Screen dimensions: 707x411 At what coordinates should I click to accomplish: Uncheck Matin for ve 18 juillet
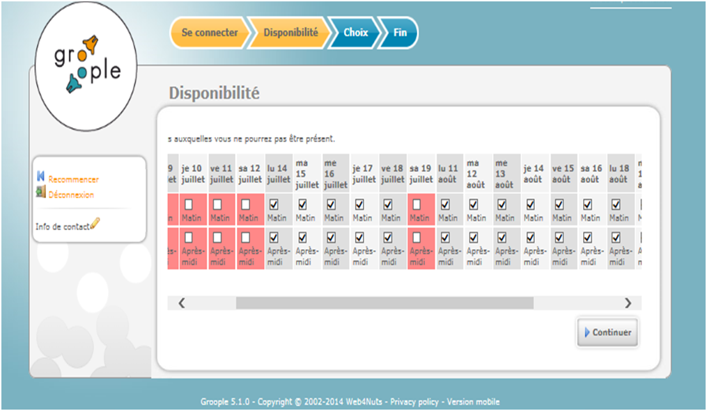pyautogui.click(x=388, y=204)
